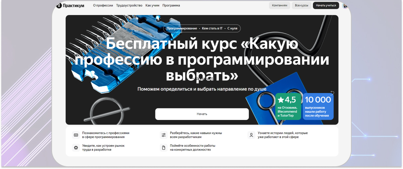The image size is (403, 169).
Task: Click text Узнаете истории людей
Action: point(283,135)
